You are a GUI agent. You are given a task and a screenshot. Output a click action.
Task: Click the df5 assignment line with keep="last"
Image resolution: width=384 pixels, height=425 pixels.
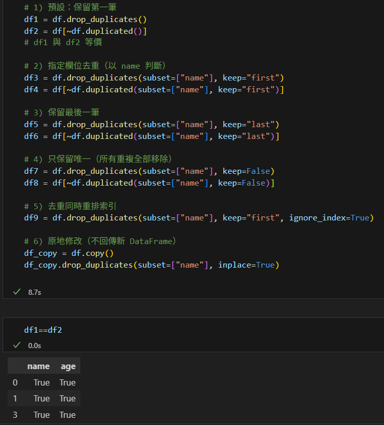(152, 125)
